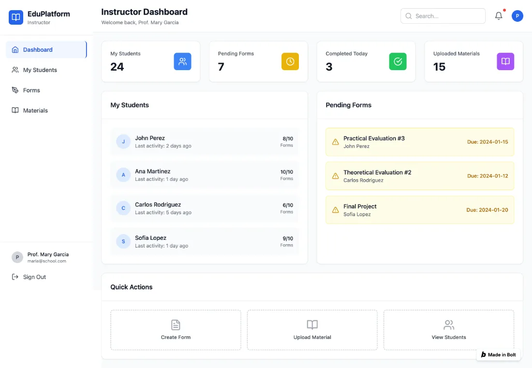Click the 'Due: 2024-01-20' date
Screen dimensions: 532x368
point(487,210)
